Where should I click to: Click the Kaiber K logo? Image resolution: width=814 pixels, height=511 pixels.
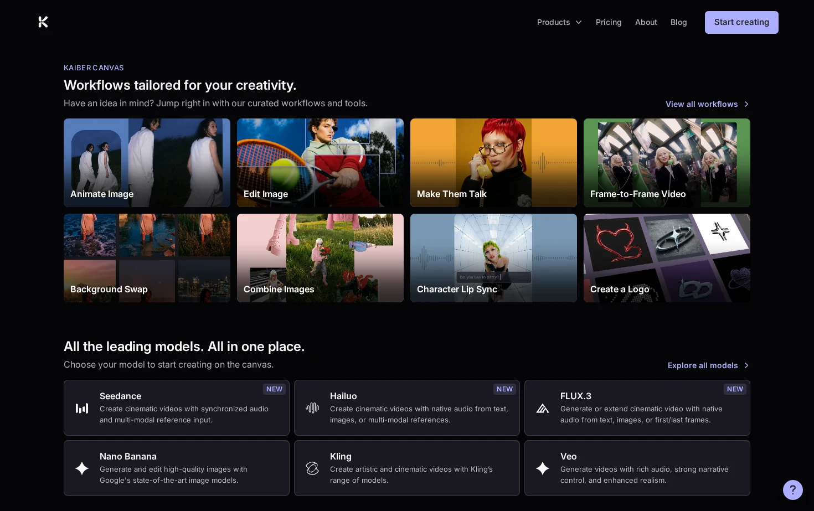[43, 22]
